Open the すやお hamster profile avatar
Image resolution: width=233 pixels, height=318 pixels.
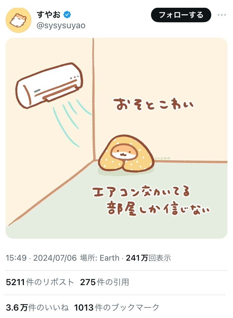pos(19,20)
